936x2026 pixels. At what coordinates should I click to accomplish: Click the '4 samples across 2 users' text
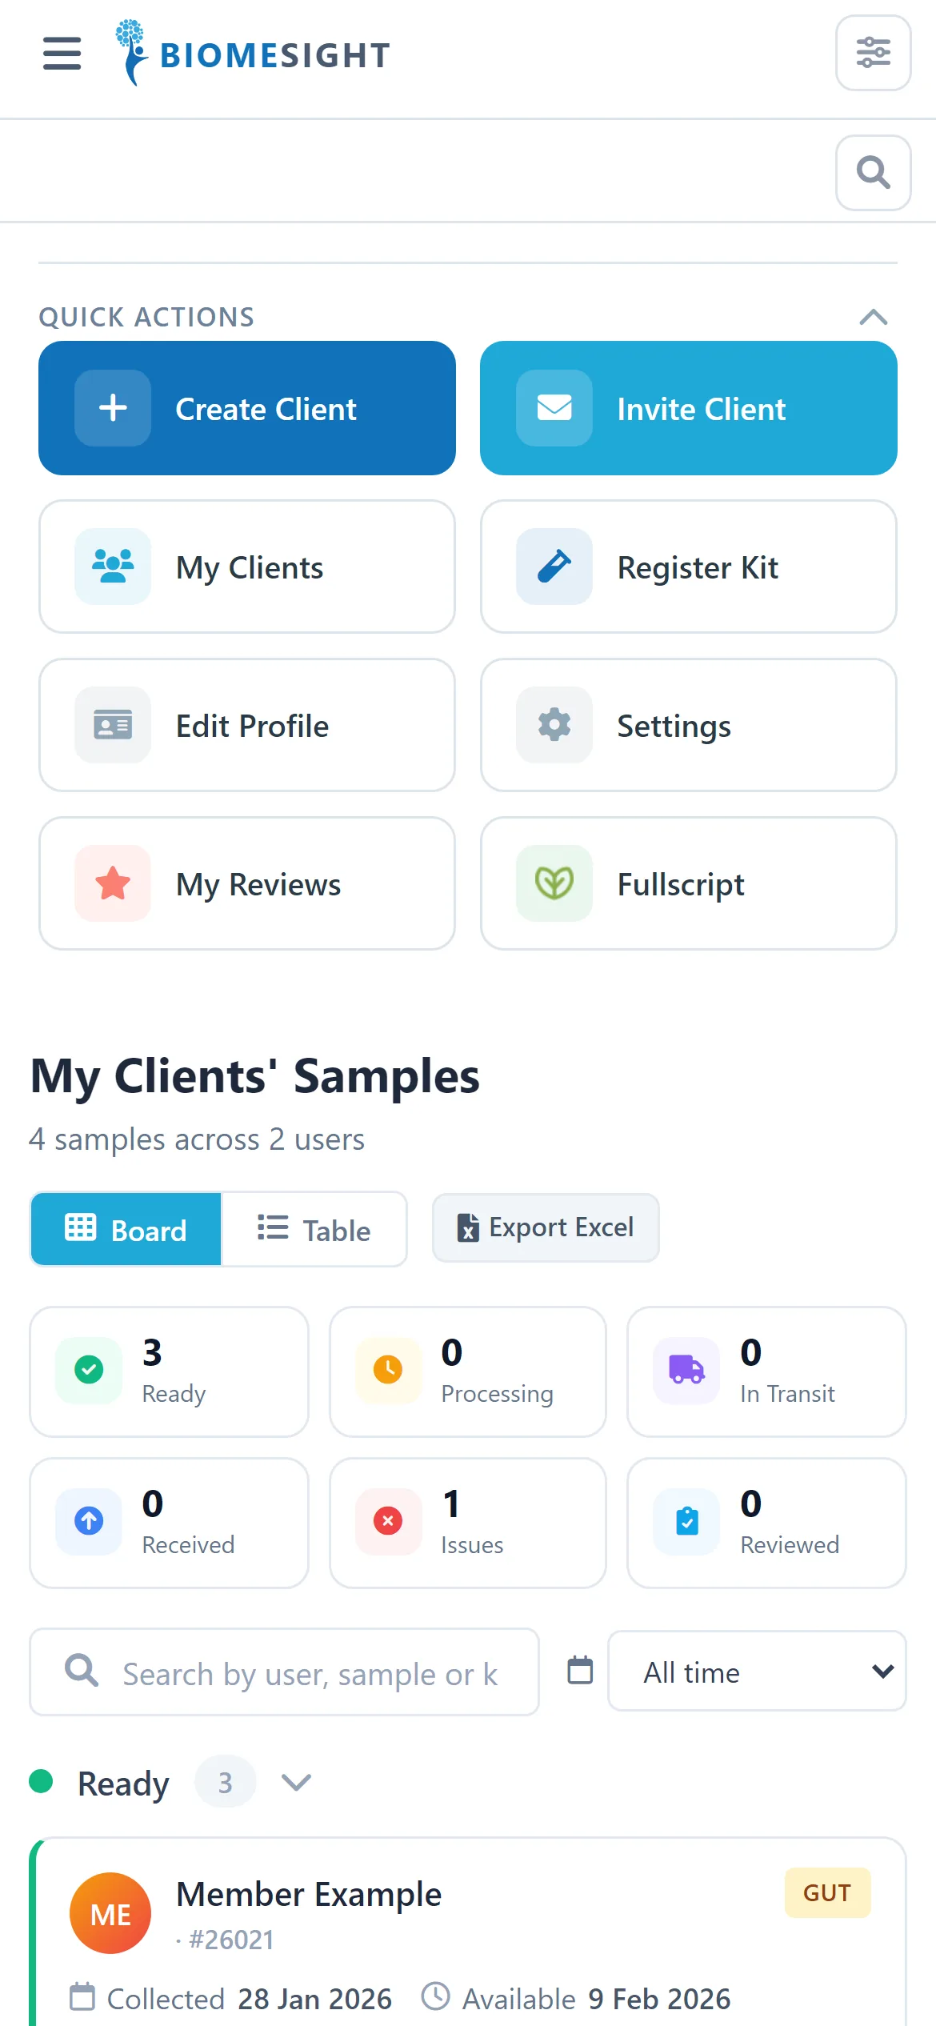[x=197, y=1139]
